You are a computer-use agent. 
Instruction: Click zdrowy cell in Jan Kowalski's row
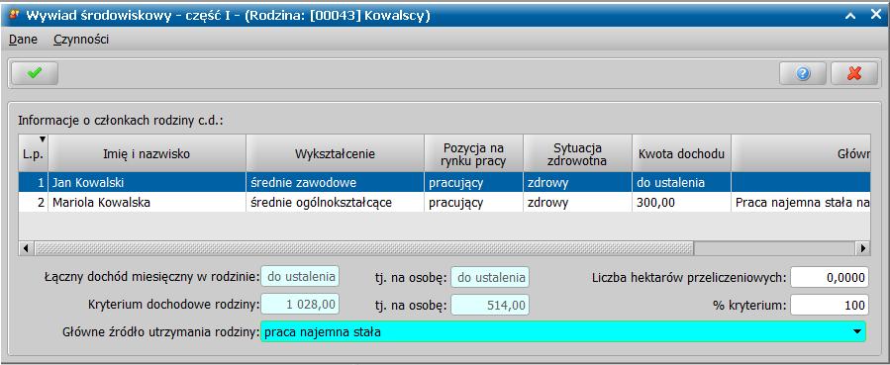point(577,182)
